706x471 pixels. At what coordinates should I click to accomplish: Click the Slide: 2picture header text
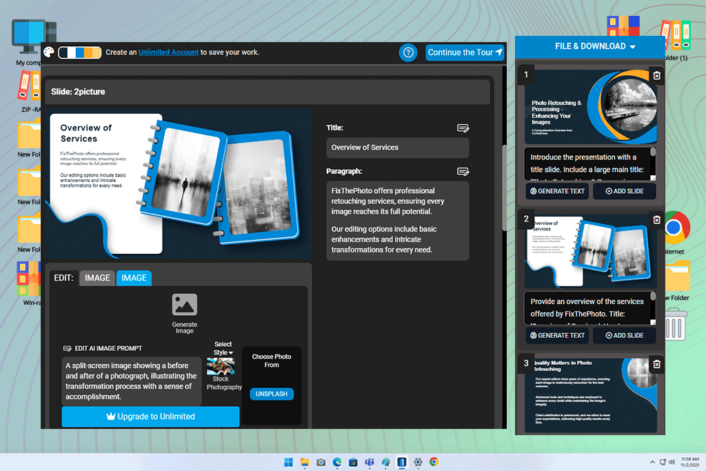pos(78,92)
